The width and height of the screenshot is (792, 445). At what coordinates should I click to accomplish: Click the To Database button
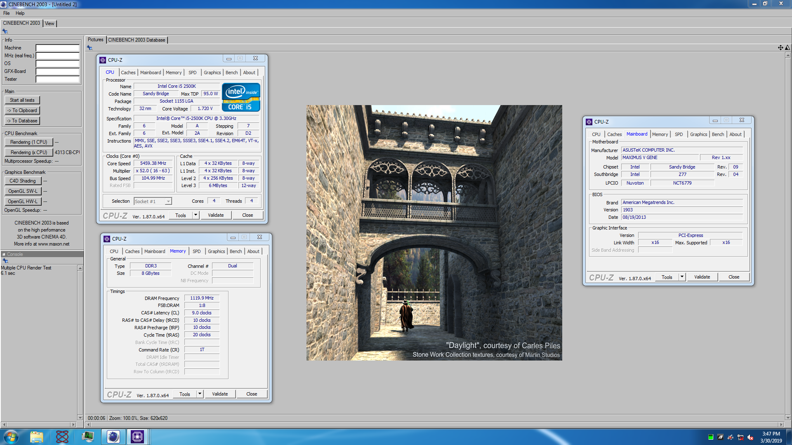click(22, 121)
